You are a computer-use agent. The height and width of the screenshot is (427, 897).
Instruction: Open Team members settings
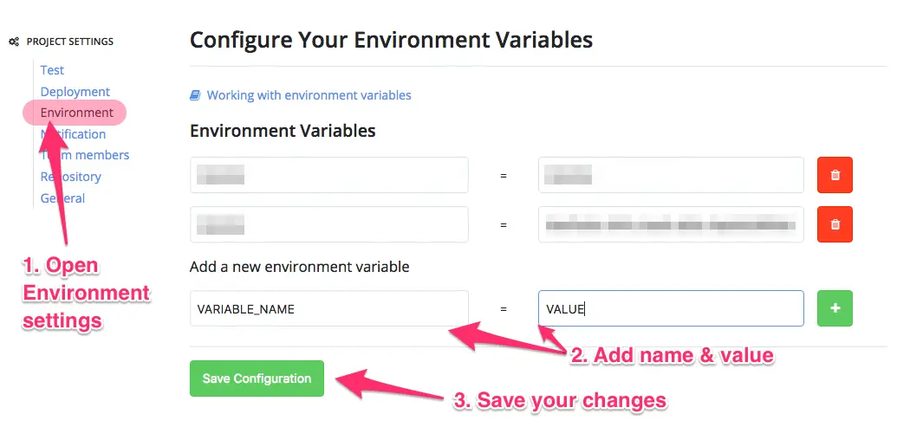85,155
